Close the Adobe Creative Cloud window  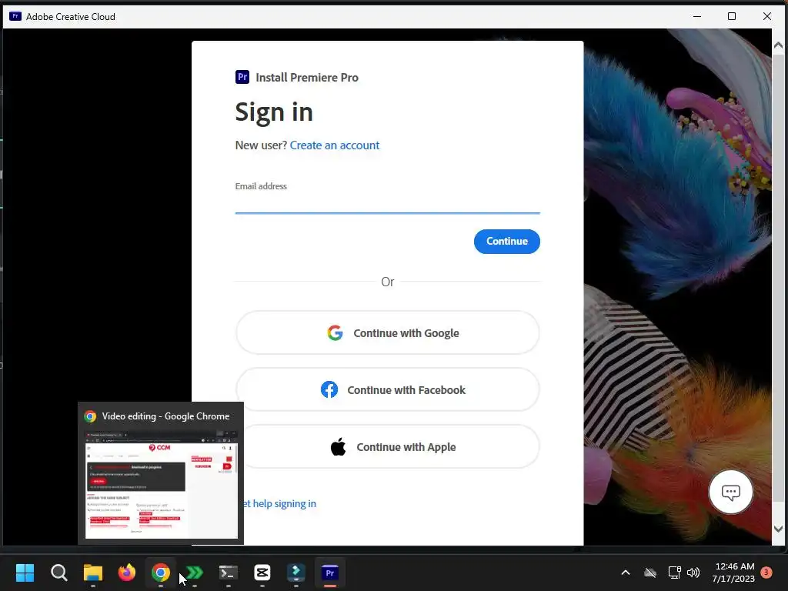pyautogui.click(x=767, y=16)
